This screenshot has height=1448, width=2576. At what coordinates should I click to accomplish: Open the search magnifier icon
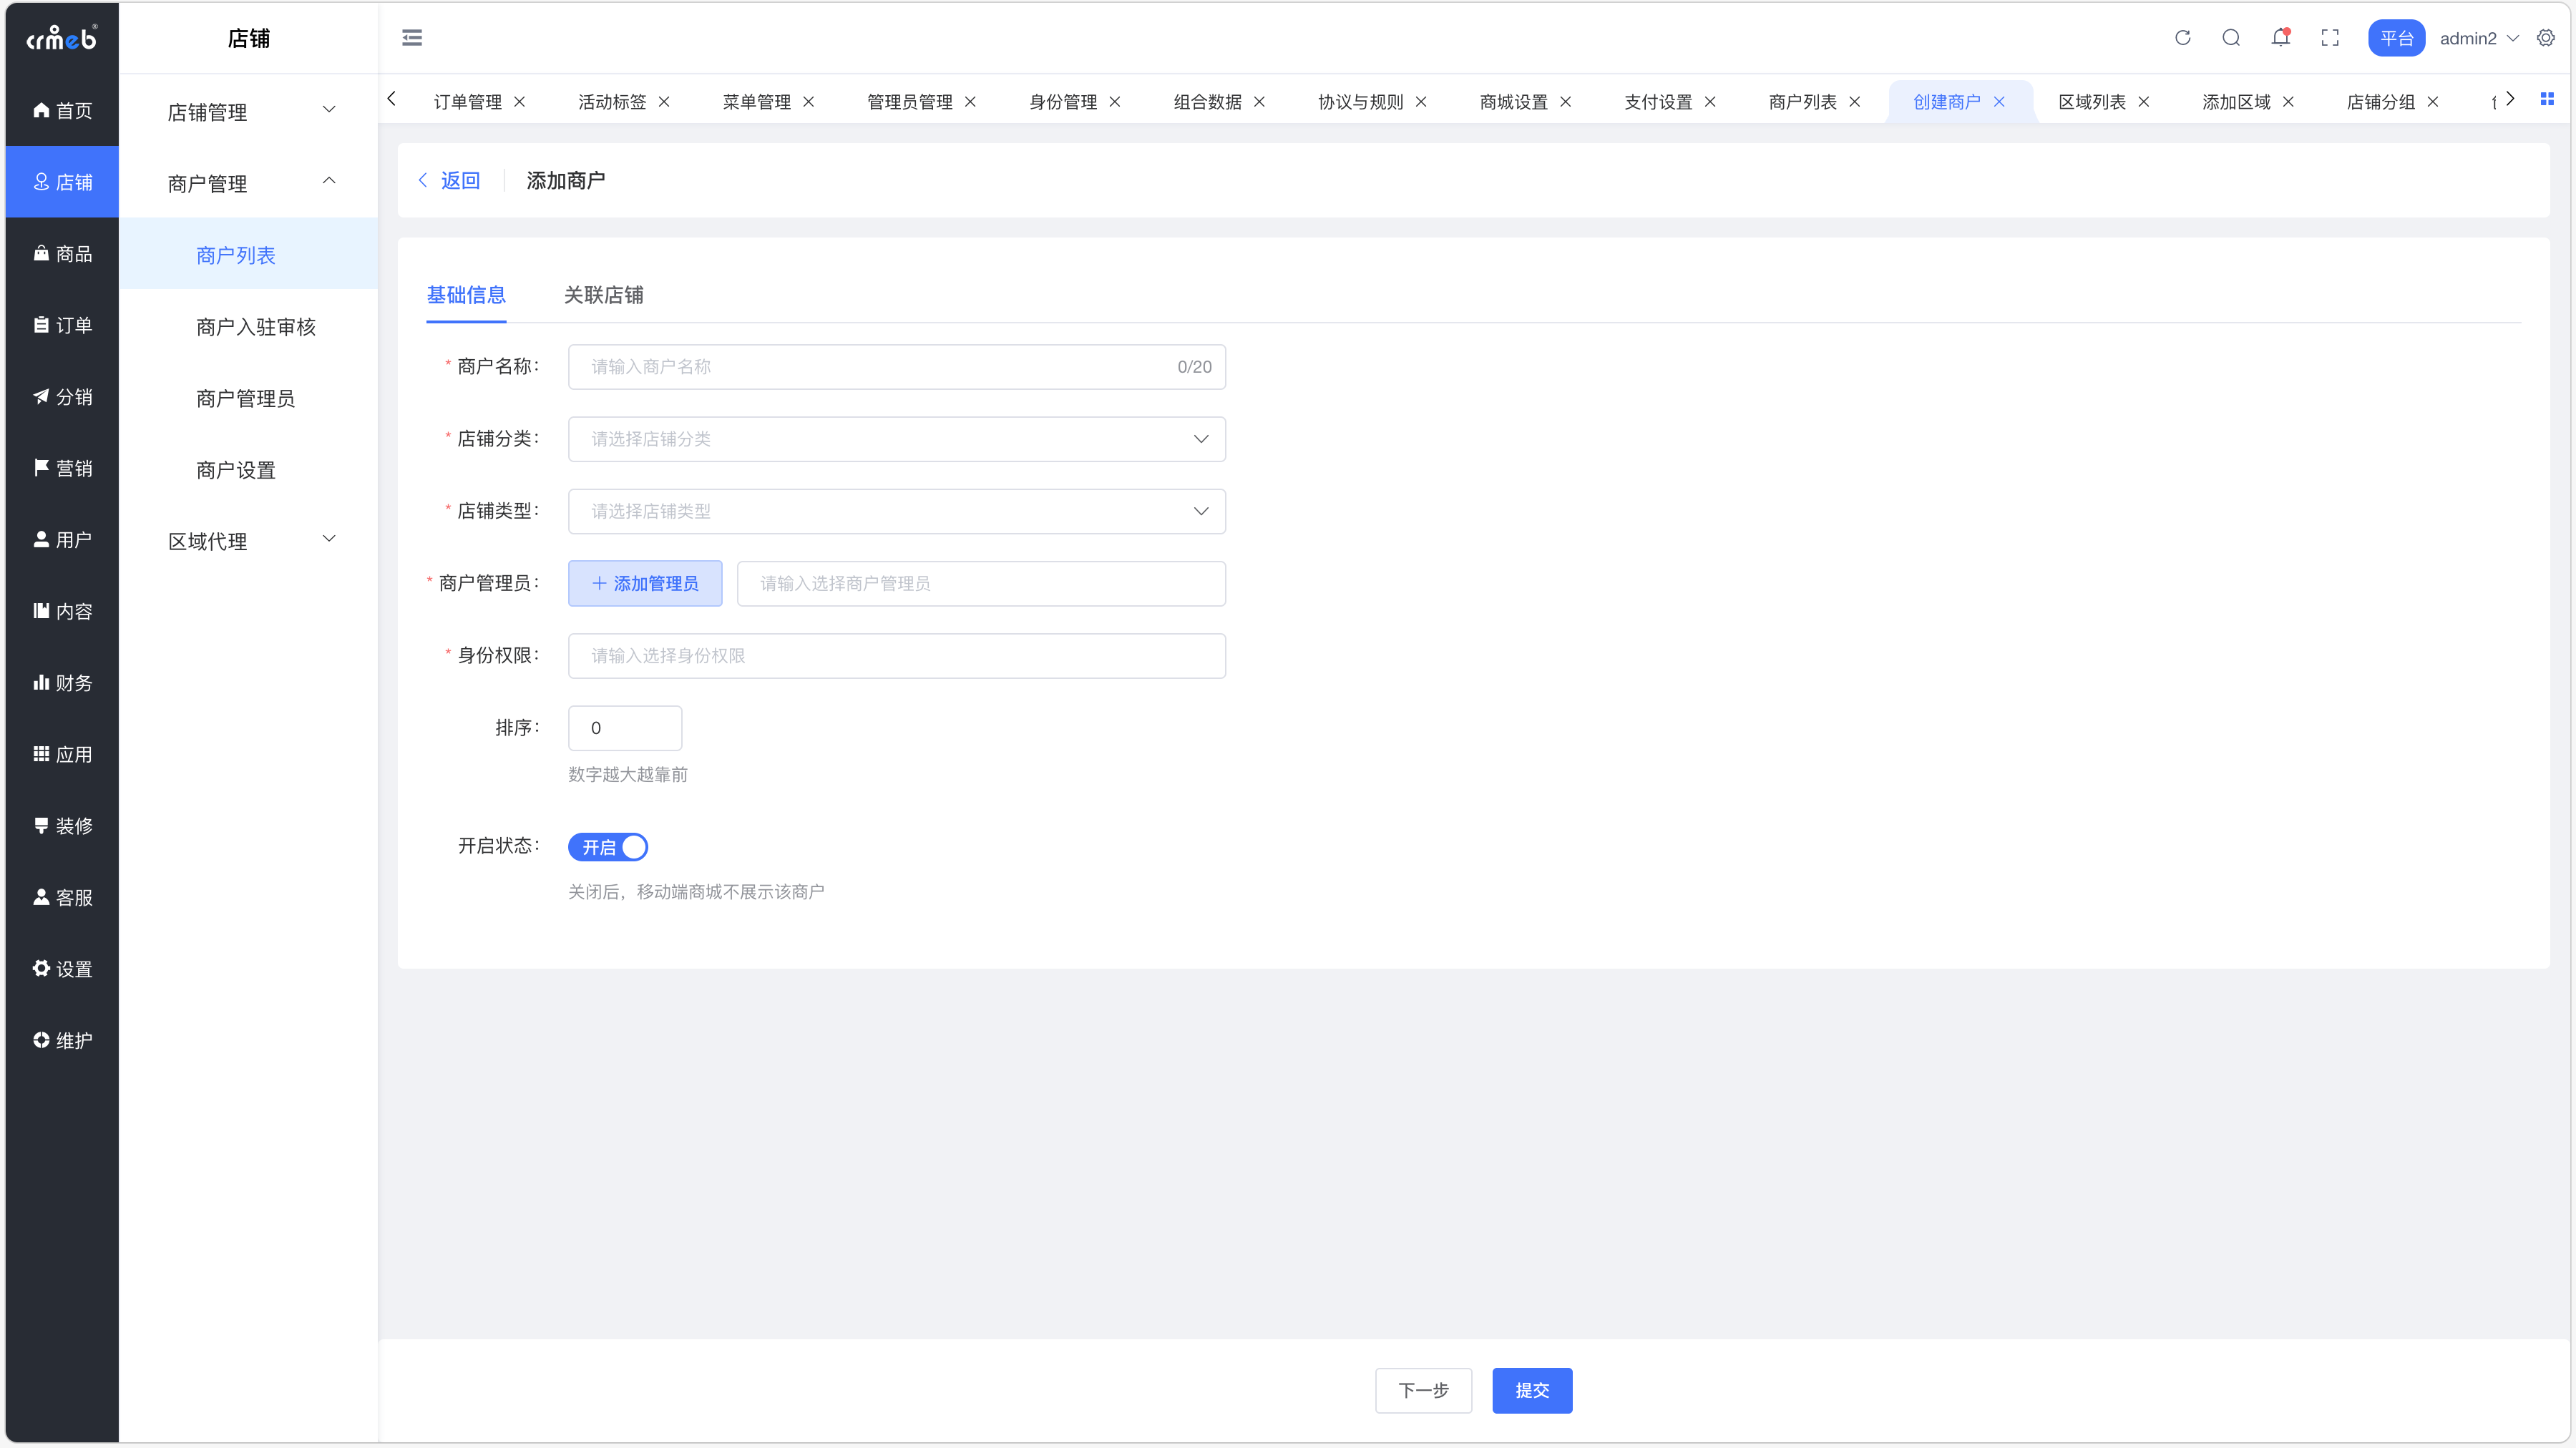click(x=2231, y=38)
